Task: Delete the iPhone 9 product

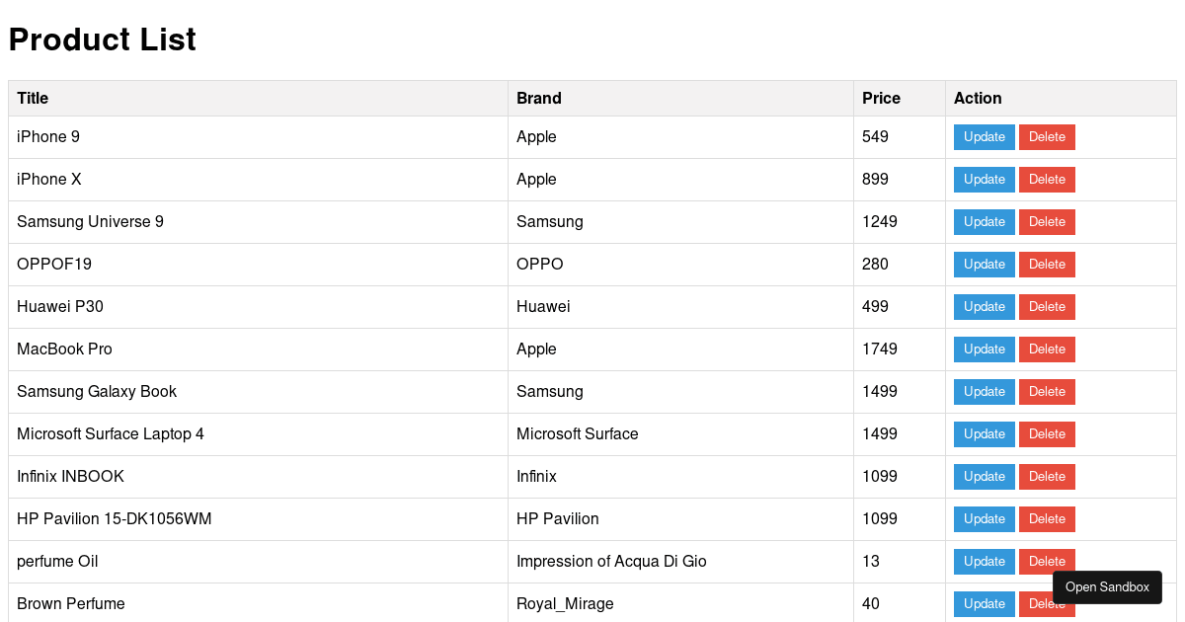Action: (x=1047, y=137)
